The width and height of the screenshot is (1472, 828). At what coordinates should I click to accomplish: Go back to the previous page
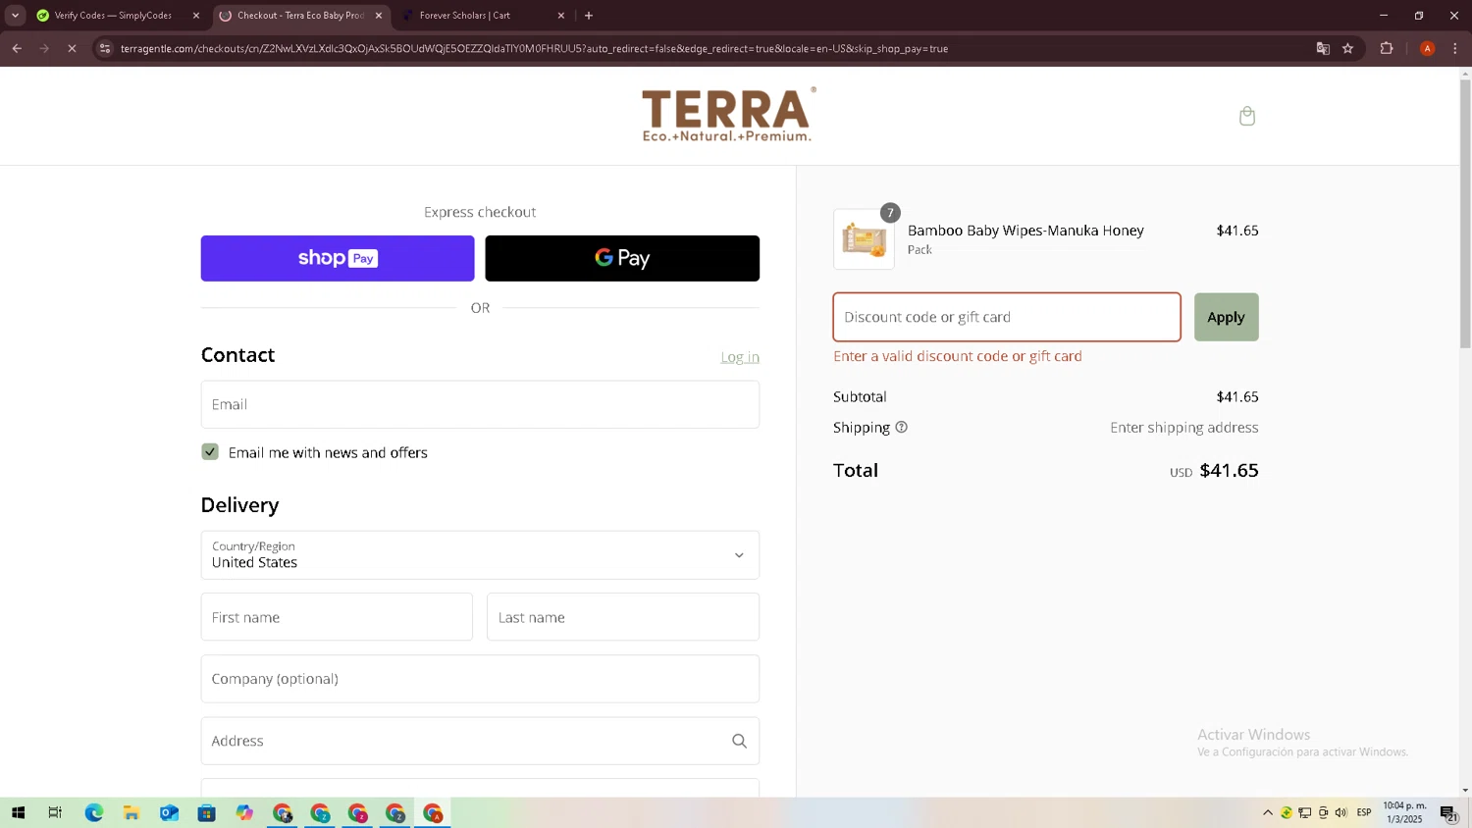(17, 48)
